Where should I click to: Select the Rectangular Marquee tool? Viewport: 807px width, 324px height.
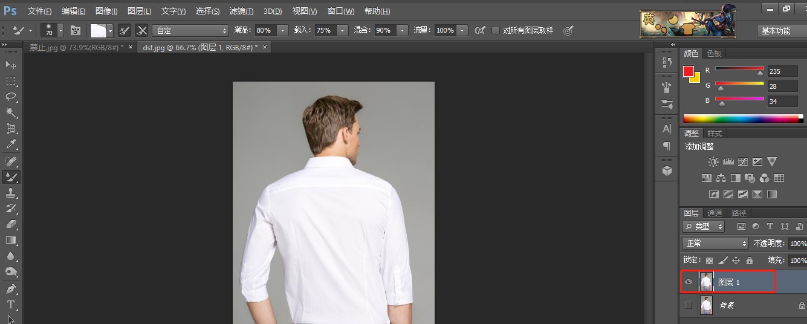tap(11, 81)
